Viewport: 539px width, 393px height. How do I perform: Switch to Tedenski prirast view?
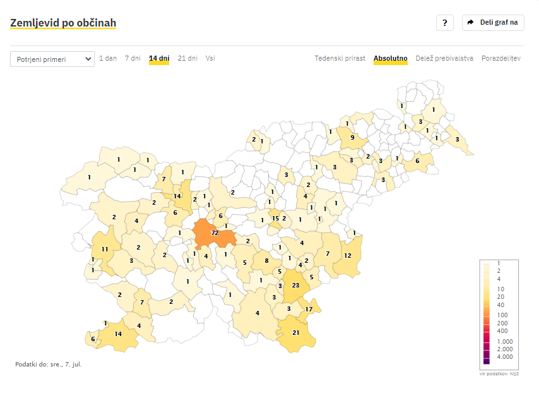(340, 58)
